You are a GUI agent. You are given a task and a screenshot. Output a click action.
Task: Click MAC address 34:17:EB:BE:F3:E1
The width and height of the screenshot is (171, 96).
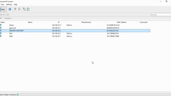[113, 33]
